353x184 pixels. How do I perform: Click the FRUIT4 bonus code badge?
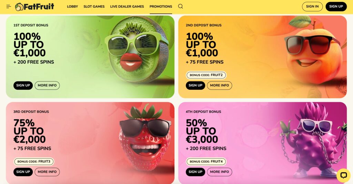[x=206, y=162]
